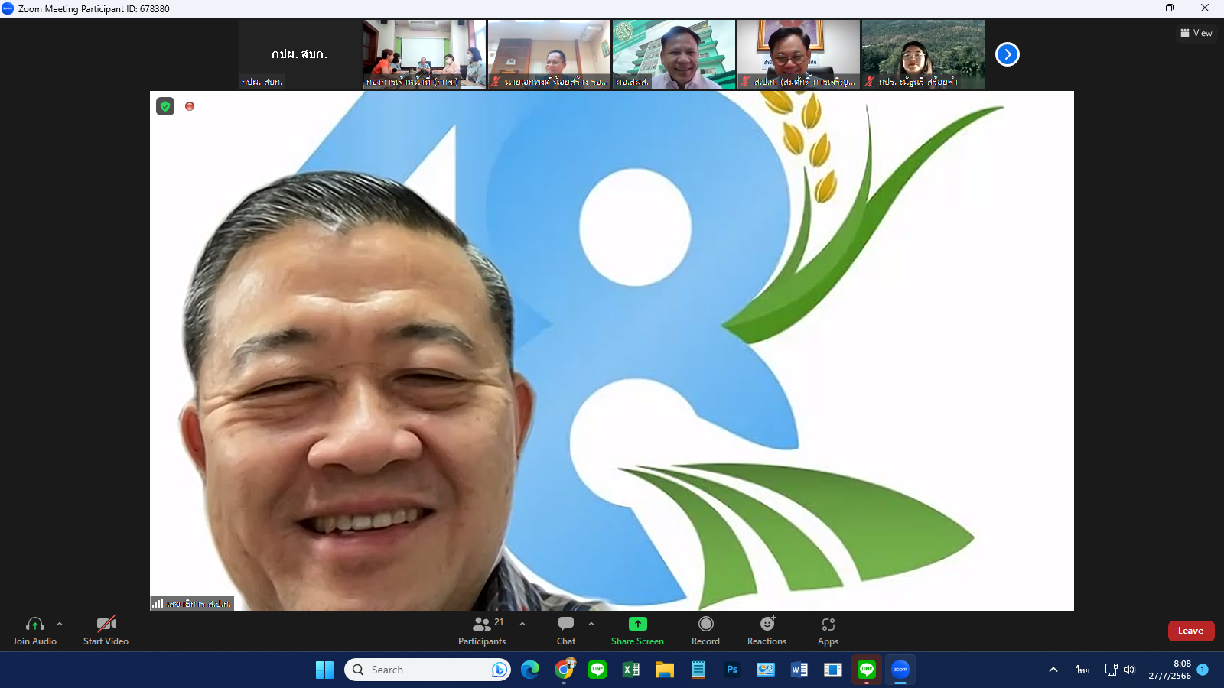1224x688 pixels.
Task: Open the Windows Start menu
Action: click(324, 670)
